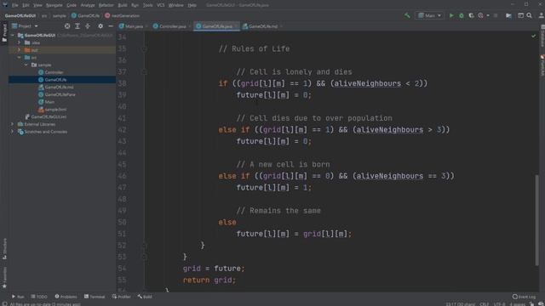Image resolution: width=545 pixels, height=306 pixels.
Task: Open the Main run configuration dropdown
Action: (430, 15)
